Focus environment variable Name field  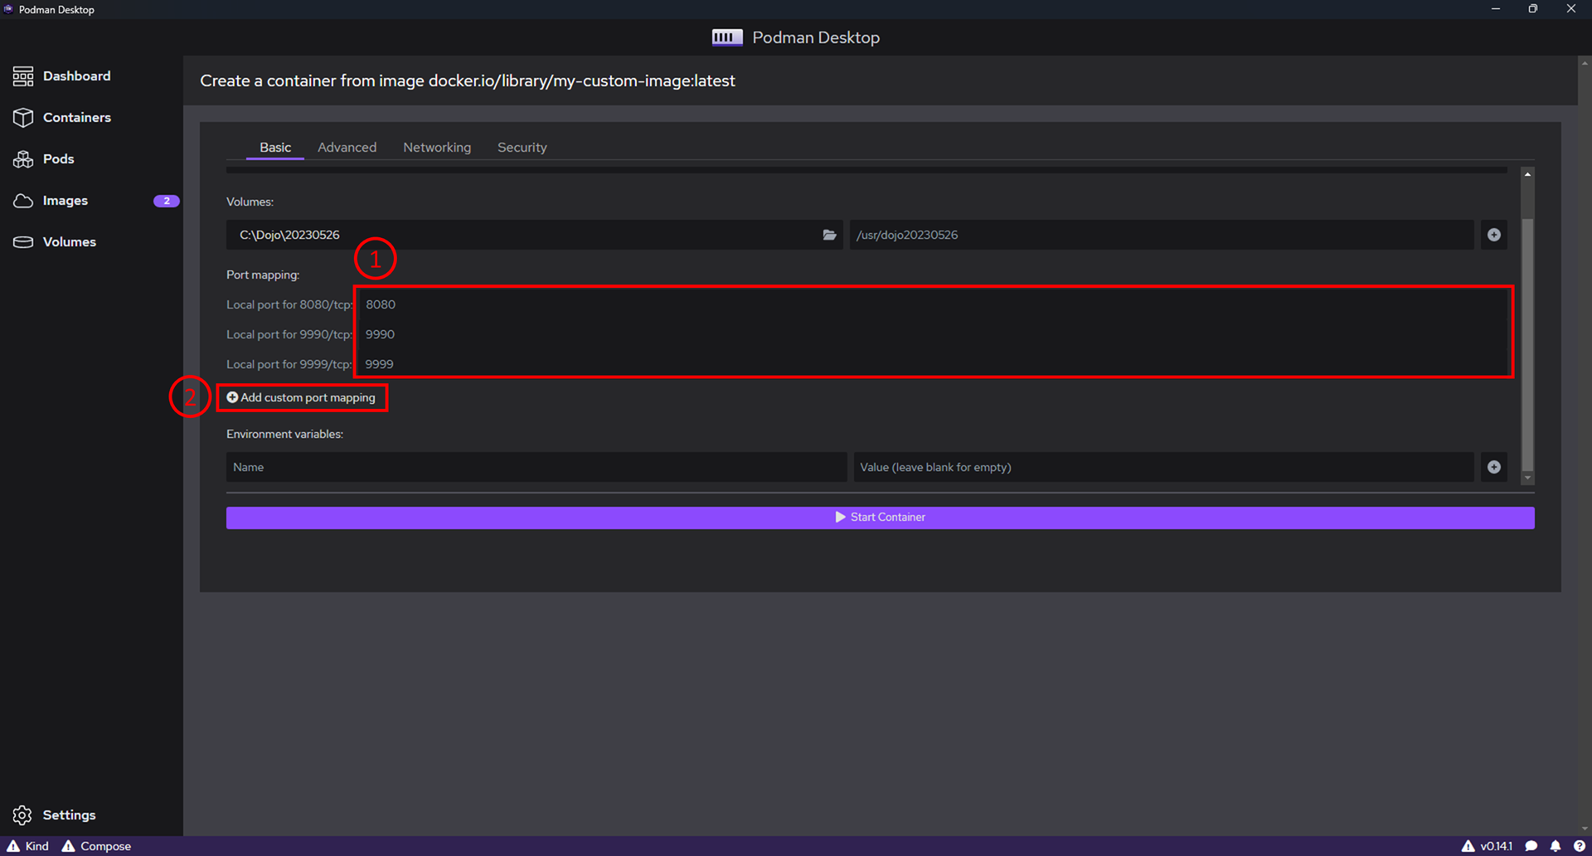pos(536,467)
